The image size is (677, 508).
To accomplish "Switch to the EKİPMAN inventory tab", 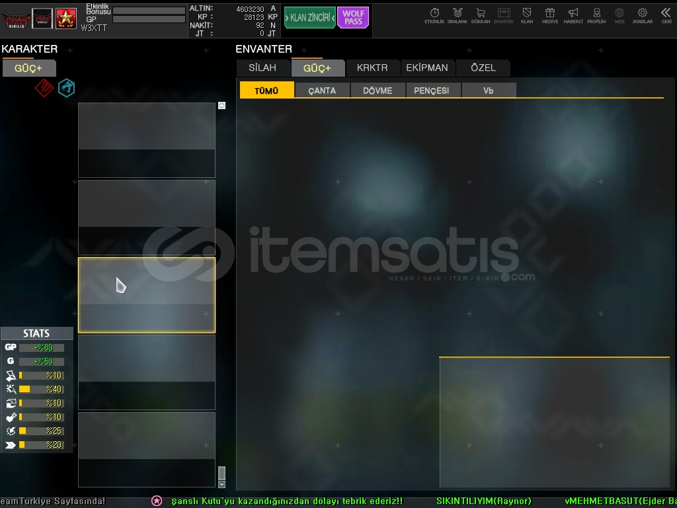I will (x=426, y=68).
